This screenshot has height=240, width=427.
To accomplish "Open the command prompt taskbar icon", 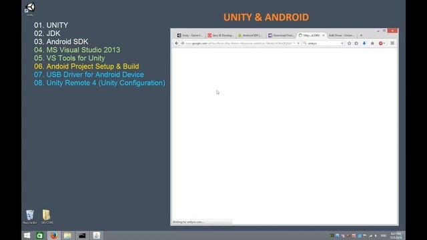I will (82, 235).
